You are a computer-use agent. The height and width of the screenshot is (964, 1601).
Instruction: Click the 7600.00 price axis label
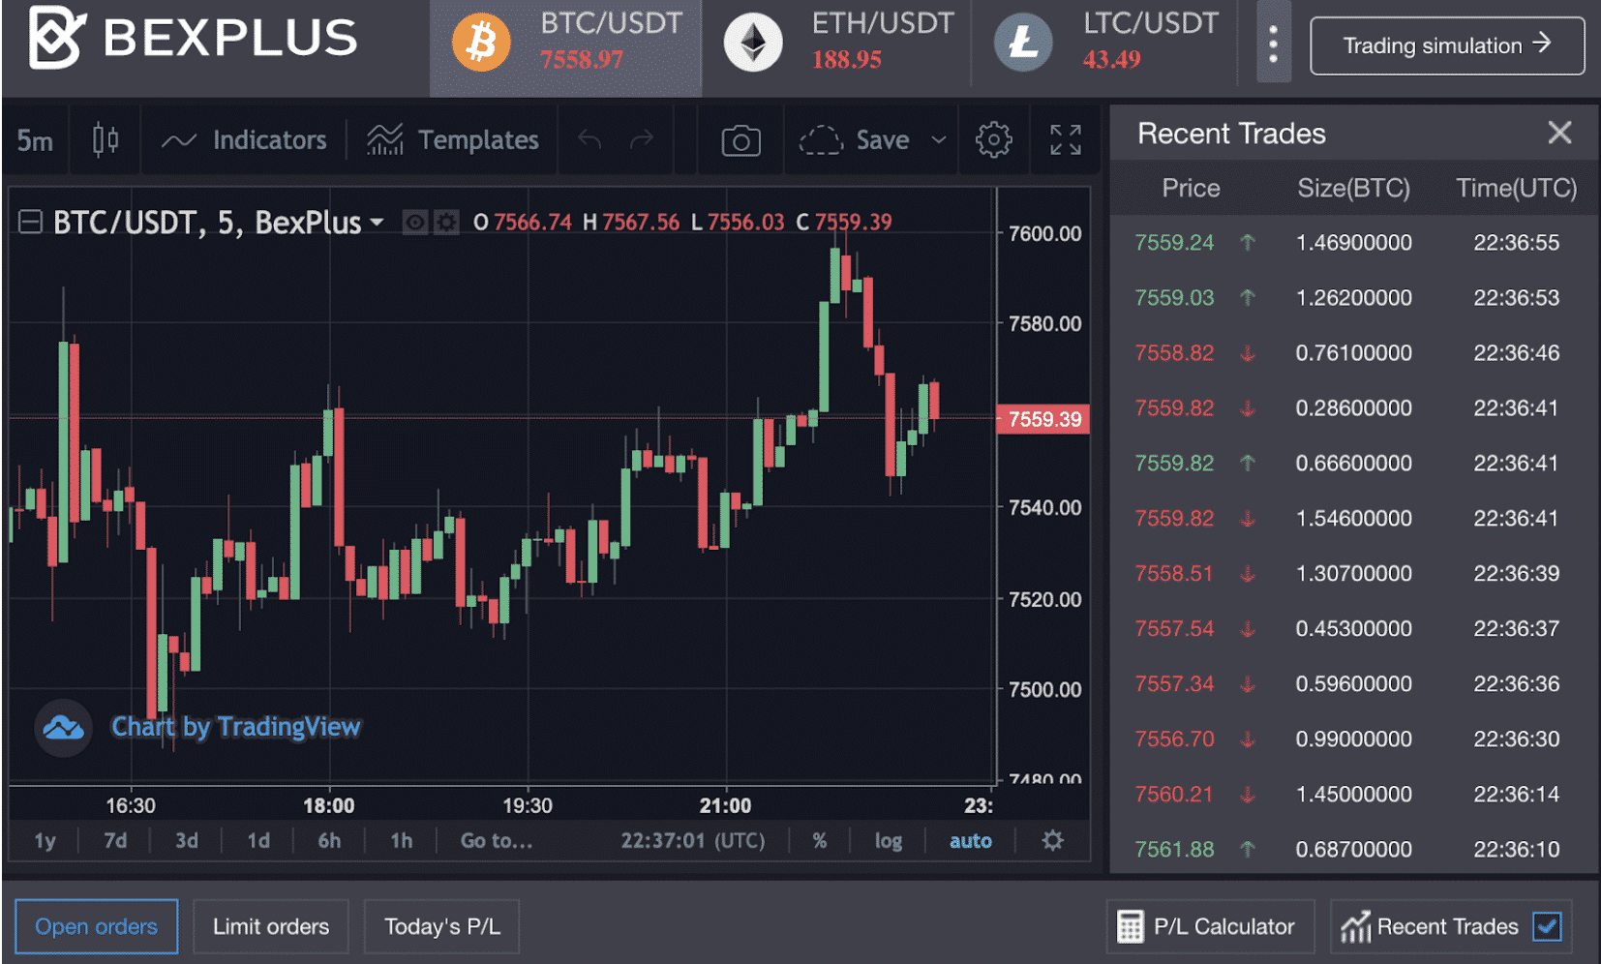click(1044, 233)
